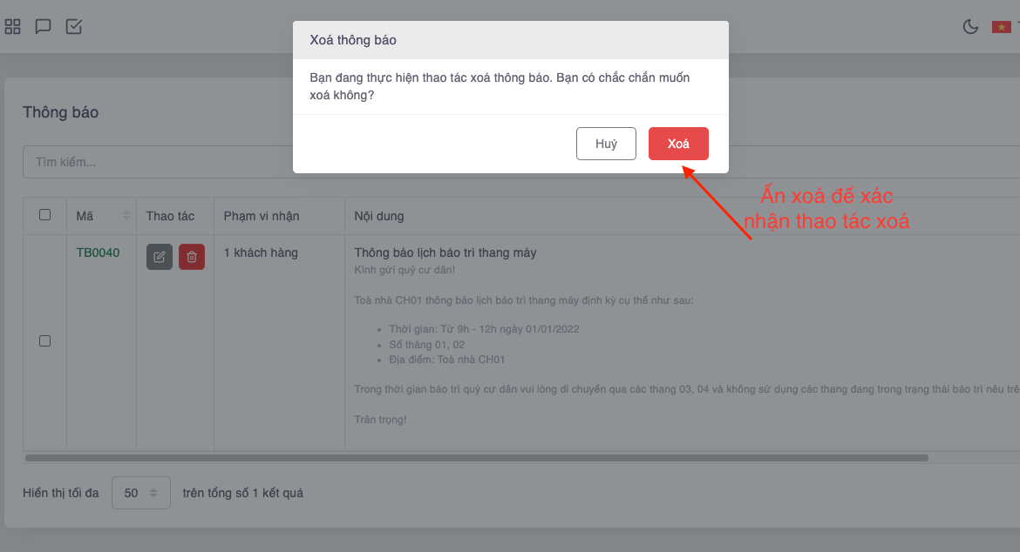Click the horizontal table scrollbar
1020x552 pixels.
[x=477, y=458]
